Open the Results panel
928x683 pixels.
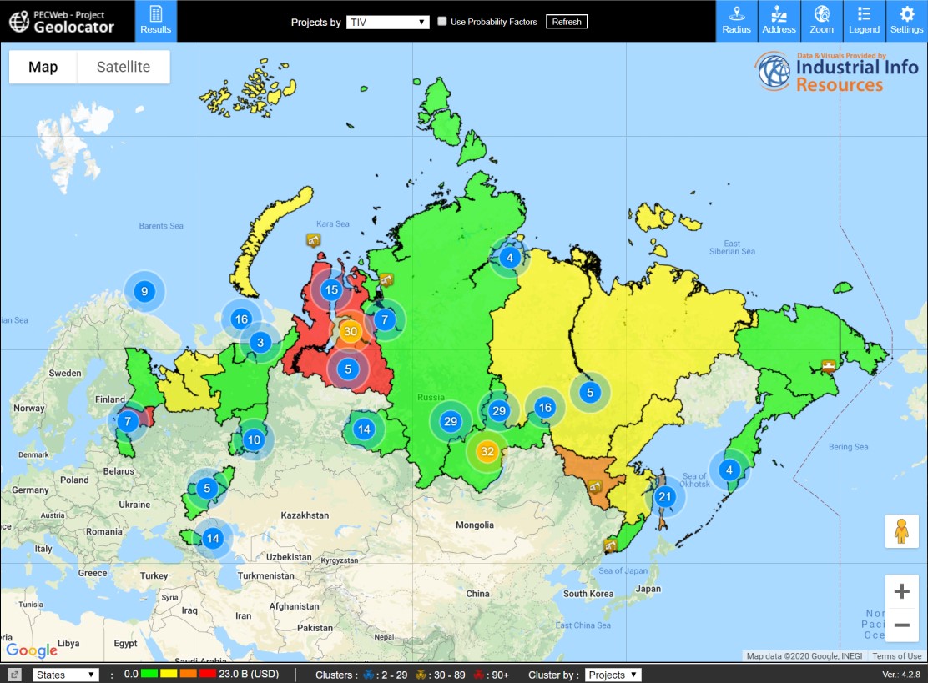pos(155,21)
